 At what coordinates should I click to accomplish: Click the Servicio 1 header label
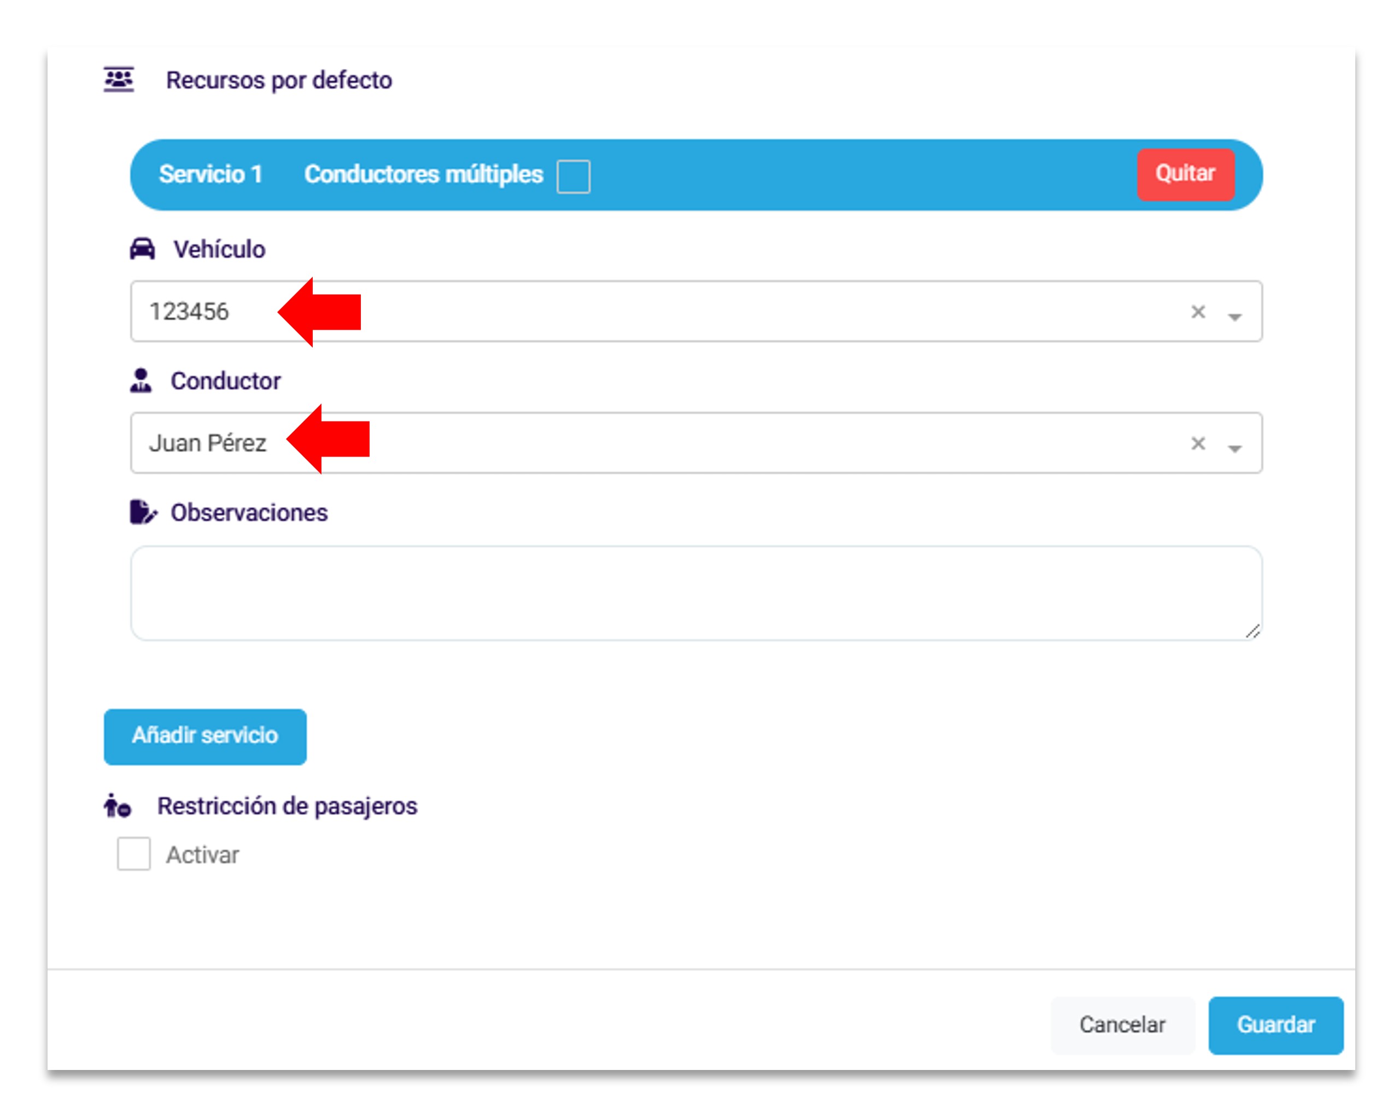click(x=210, y=174)
